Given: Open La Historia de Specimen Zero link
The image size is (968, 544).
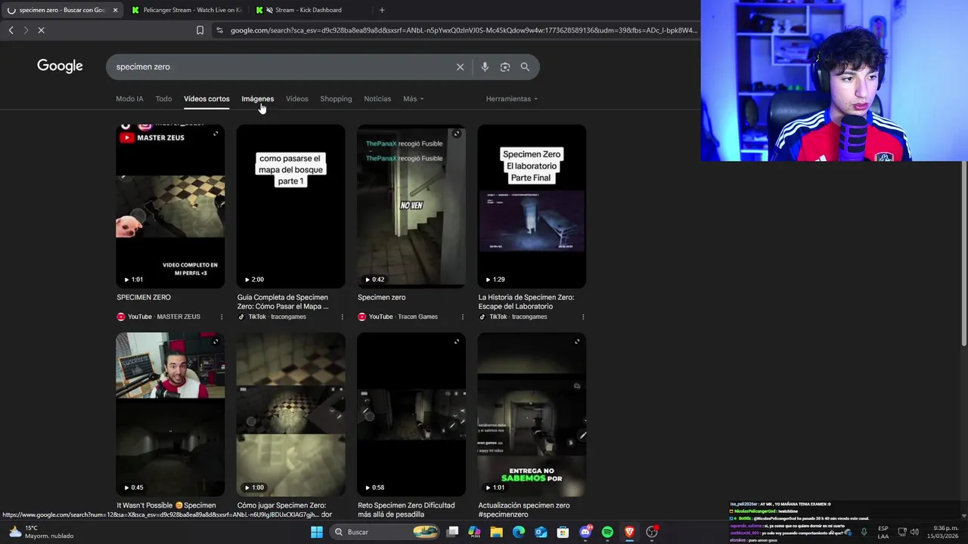Looking at the screenshot, I should [526, 302].
